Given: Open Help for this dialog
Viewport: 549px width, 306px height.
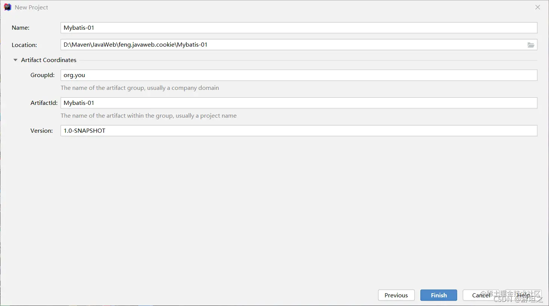Looking at the screenshot, I should 523,295.
